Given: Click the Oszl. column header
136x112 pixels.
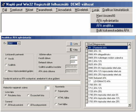Looking at the screenshot, I should click(x=90, y=44).
